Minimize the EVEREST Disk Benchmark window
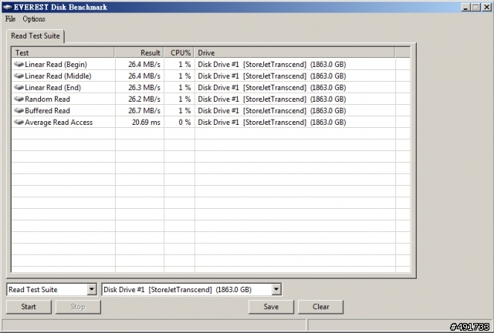The height and width of the screenshot is (333, 494). click(465, 7)
